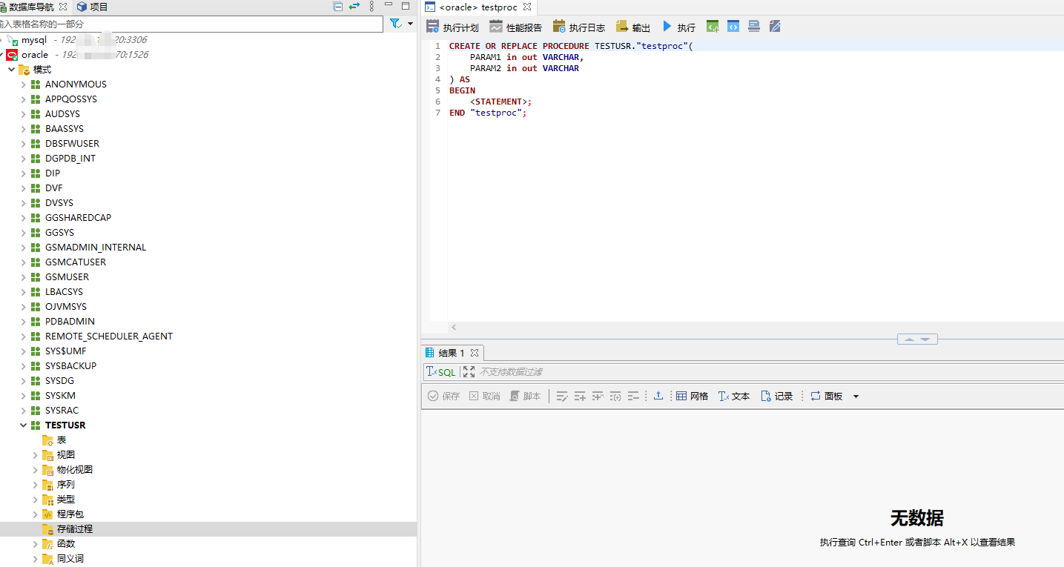Open the 性能报告 performance report

[x=515, y=27]
